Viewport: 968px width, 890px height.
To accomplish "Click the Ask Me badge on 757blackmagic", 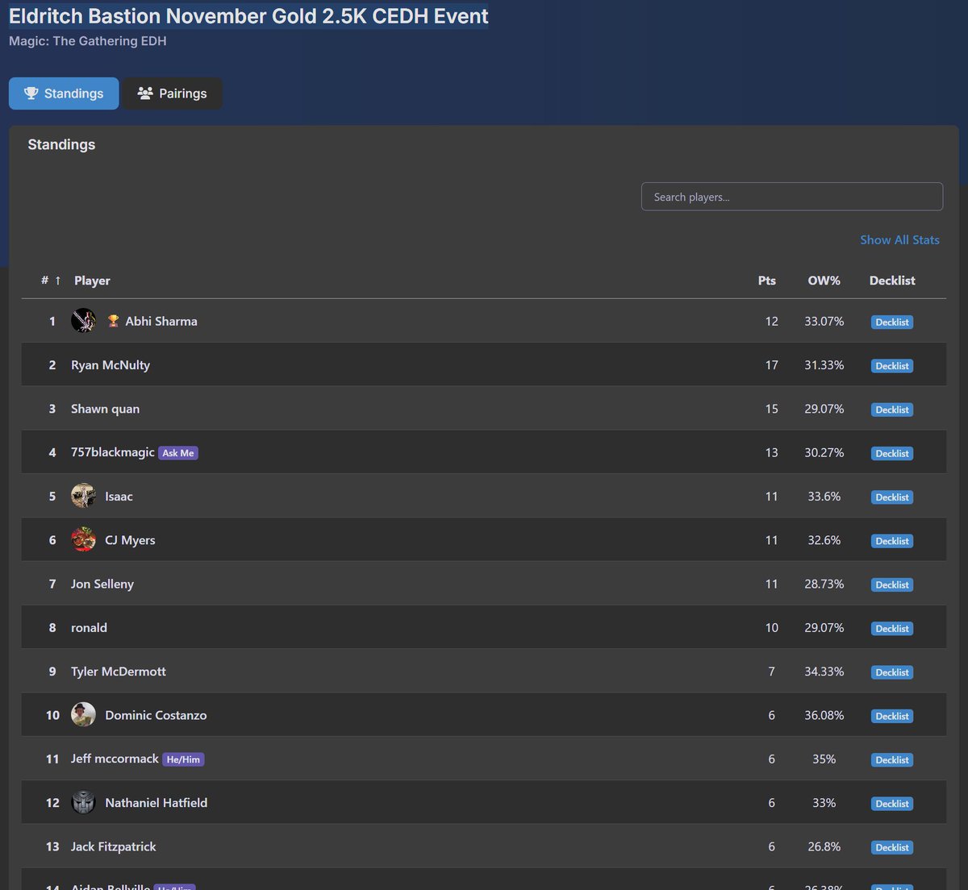I will tap(178, 453).
